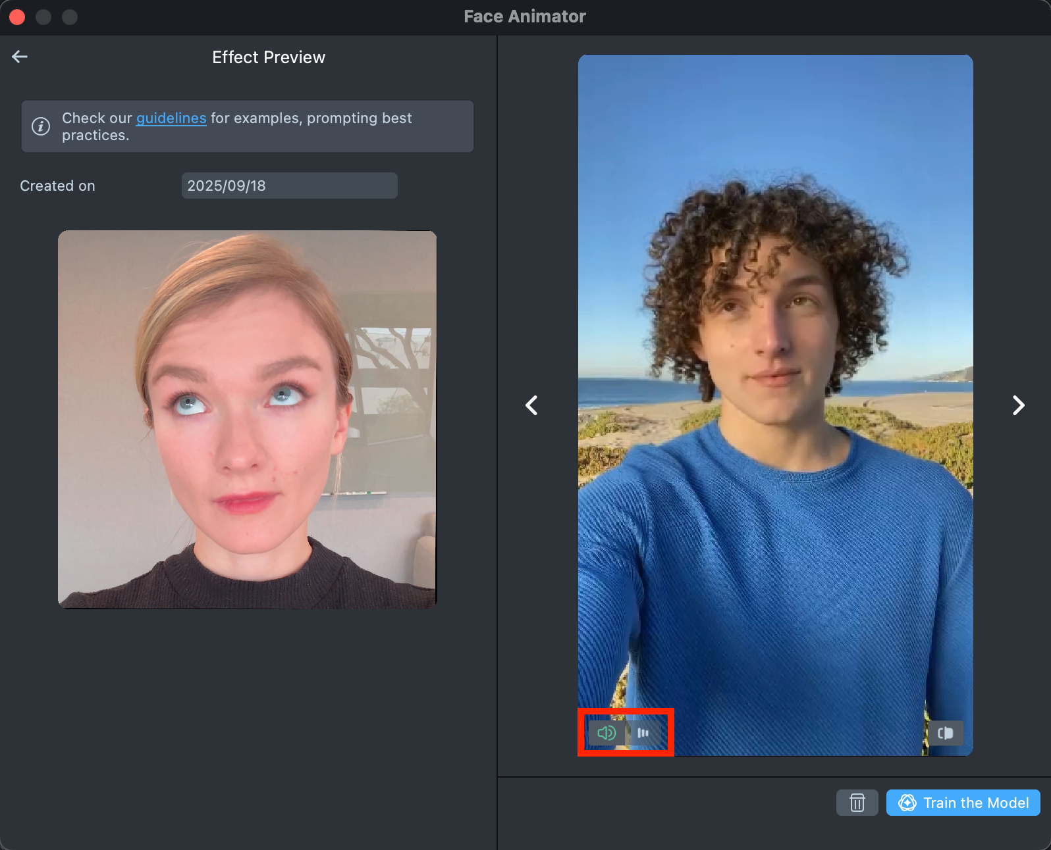The image size is (1051, 850).
Task: Show the previous preview with left chevron
Action: pyautogui.click(x=531, y=405)
